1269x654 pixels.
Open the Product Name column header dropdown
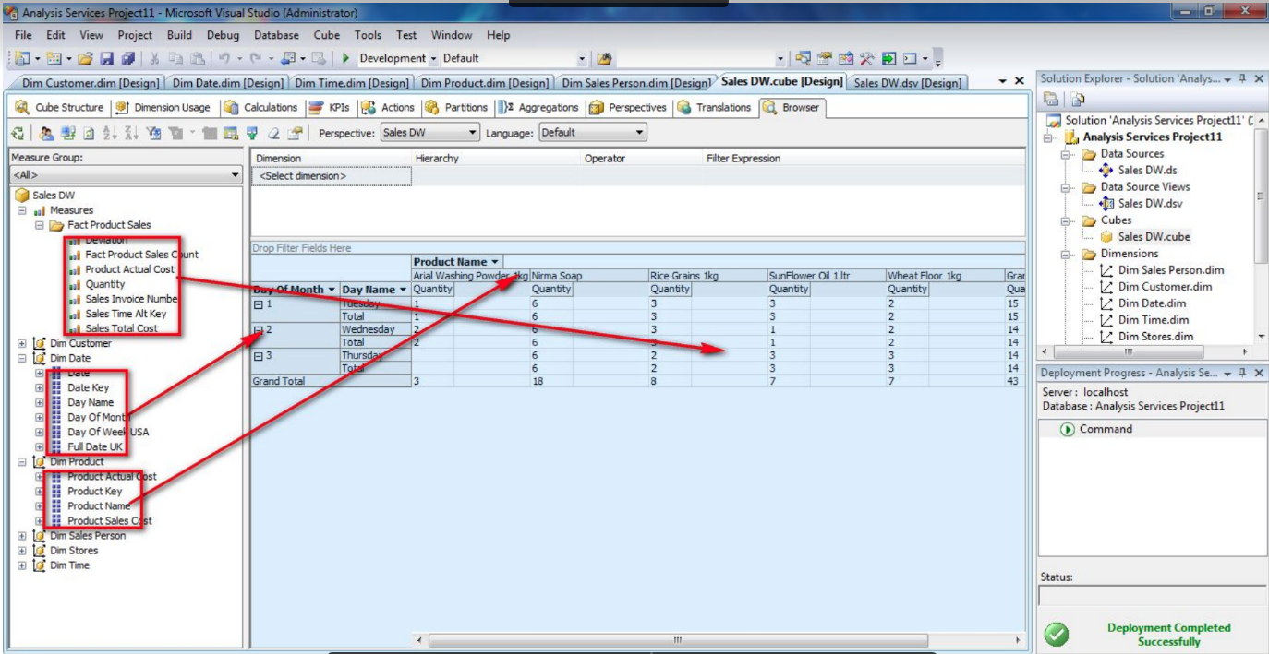(495, 262)
